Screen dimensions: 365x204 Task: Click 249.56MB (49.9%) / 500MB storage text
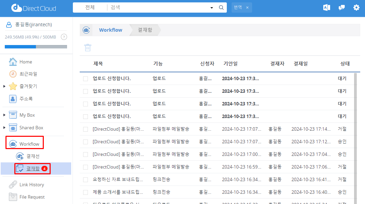30,37
